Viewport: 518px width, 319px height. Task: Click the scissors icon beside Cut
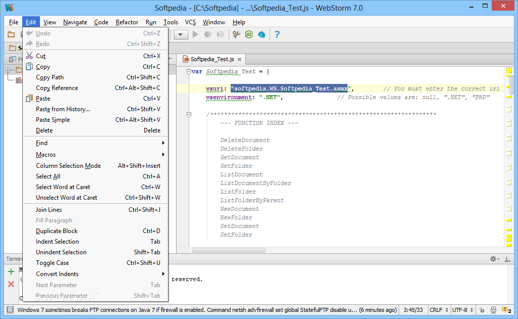coord(29,56)
